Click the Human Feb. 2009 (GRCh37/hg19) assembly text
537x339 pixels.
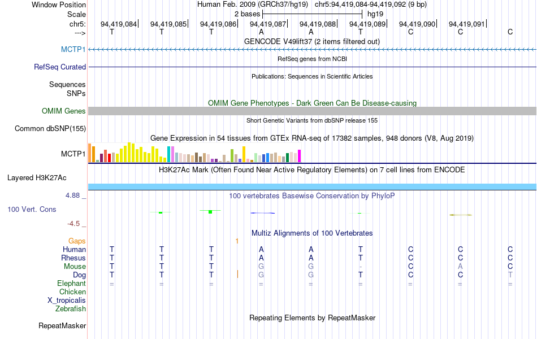pyautogui.click(x=253, y=5)
